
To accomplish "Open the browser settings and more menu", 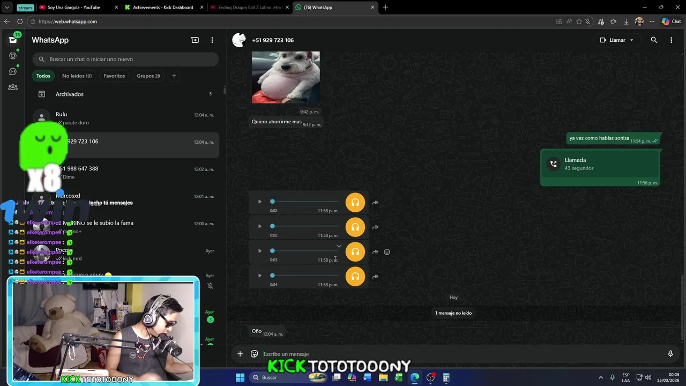I will tap(652, 21).
